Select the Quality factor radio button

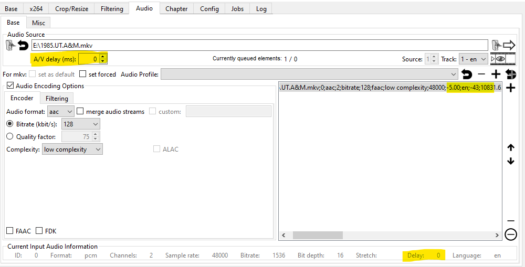click(x=10, y=137)
